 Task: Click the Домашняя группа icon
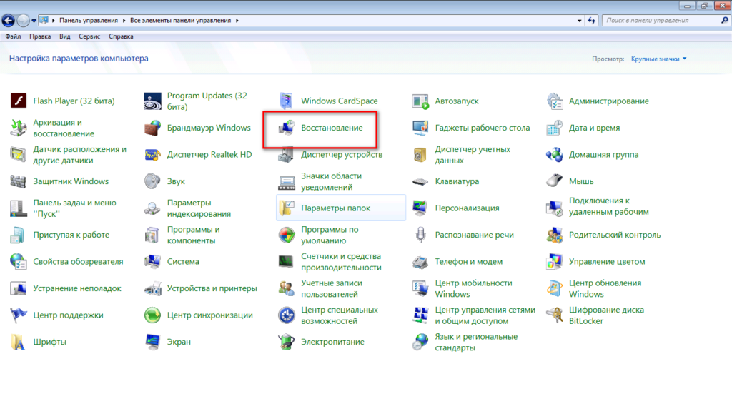pos(554,155)
